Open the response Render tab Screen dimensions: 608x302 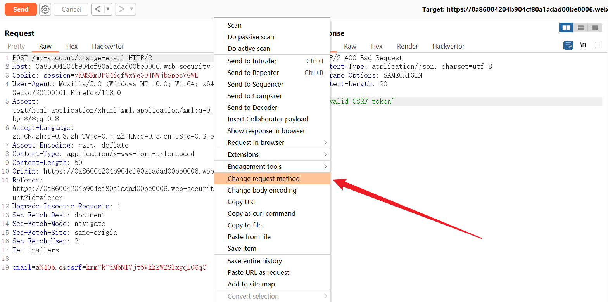point(408,46)
